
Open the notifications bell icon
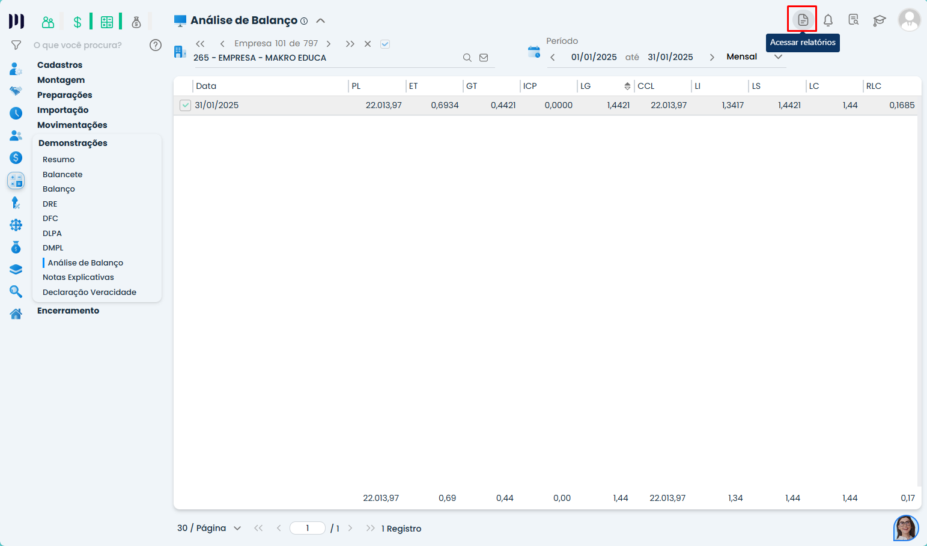click(828, 20)
